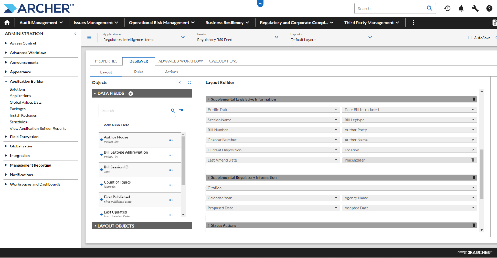Click the data fields search magnifier
497x258 pixels.
173,111
